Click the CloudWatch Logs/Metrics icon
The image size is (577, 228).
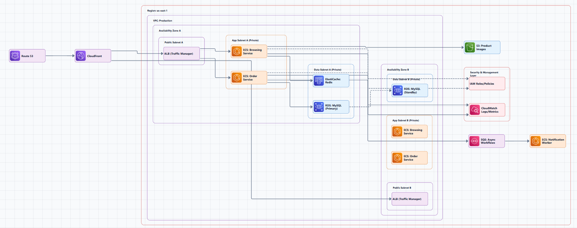coord(475,110)
